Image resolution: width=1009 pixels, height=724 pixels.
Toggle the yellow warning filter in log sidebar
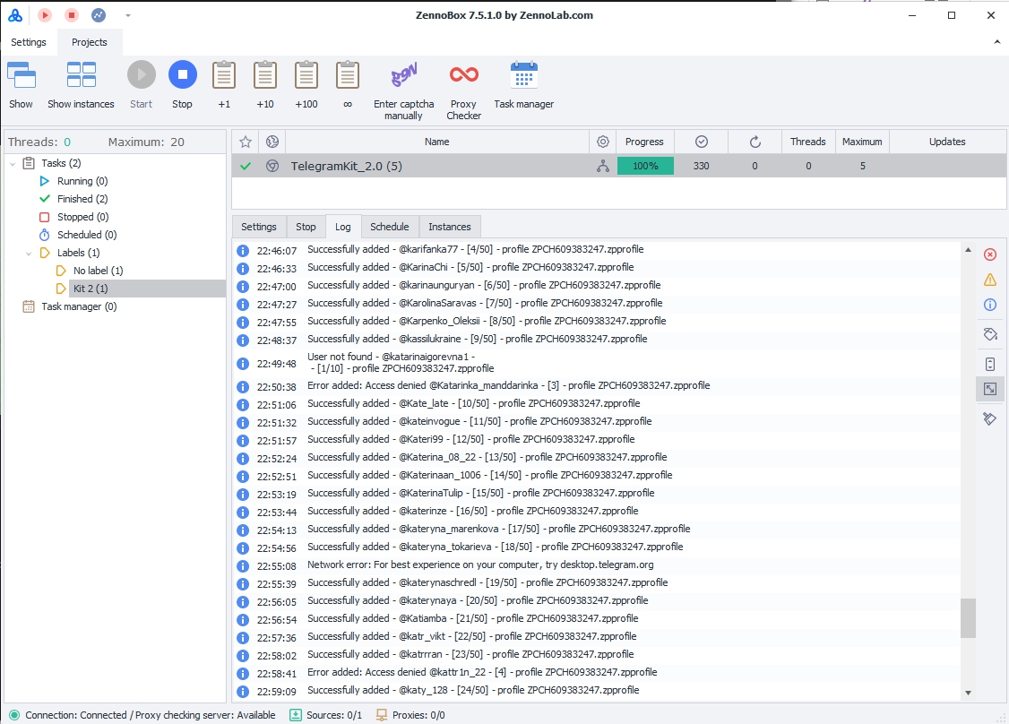coord(990,280)
